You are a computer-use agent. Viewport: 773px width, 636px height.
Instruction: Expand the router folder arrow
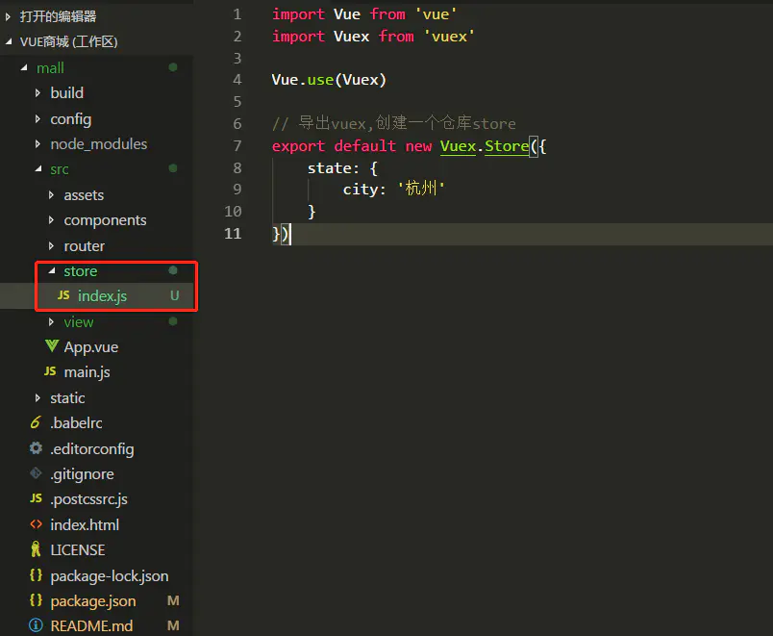pos(51,245)
